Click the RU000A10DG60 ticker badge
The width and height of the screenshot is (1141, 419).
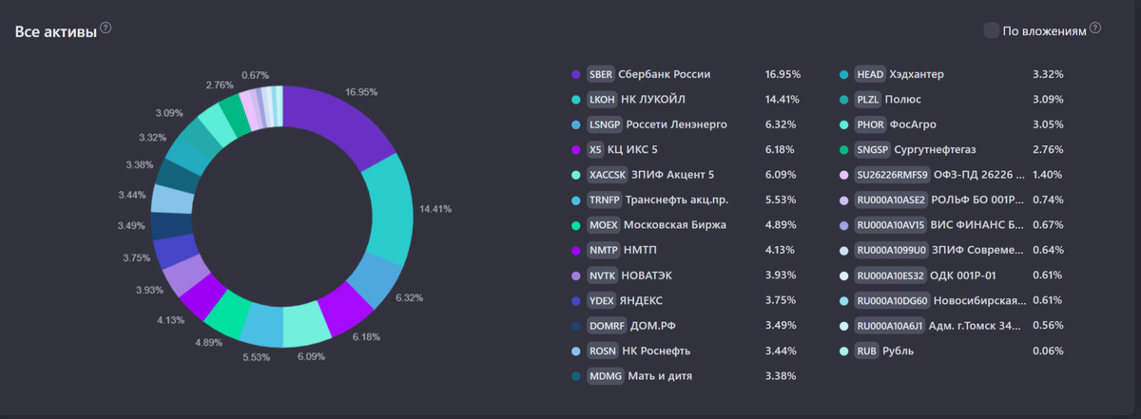tap(893, 300)
